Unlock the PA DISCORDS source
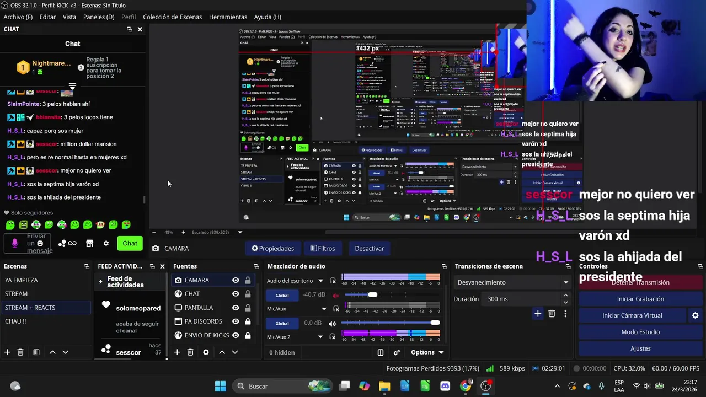 (x=248, y=321)
